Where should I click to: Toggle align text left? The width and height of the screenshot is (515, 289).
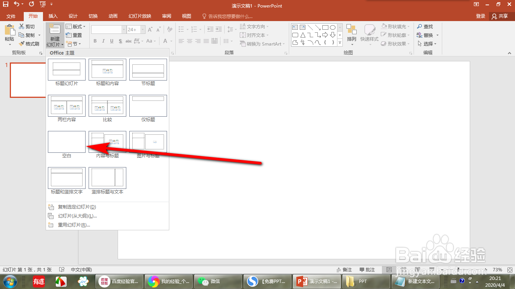click(x=181, y=41)
